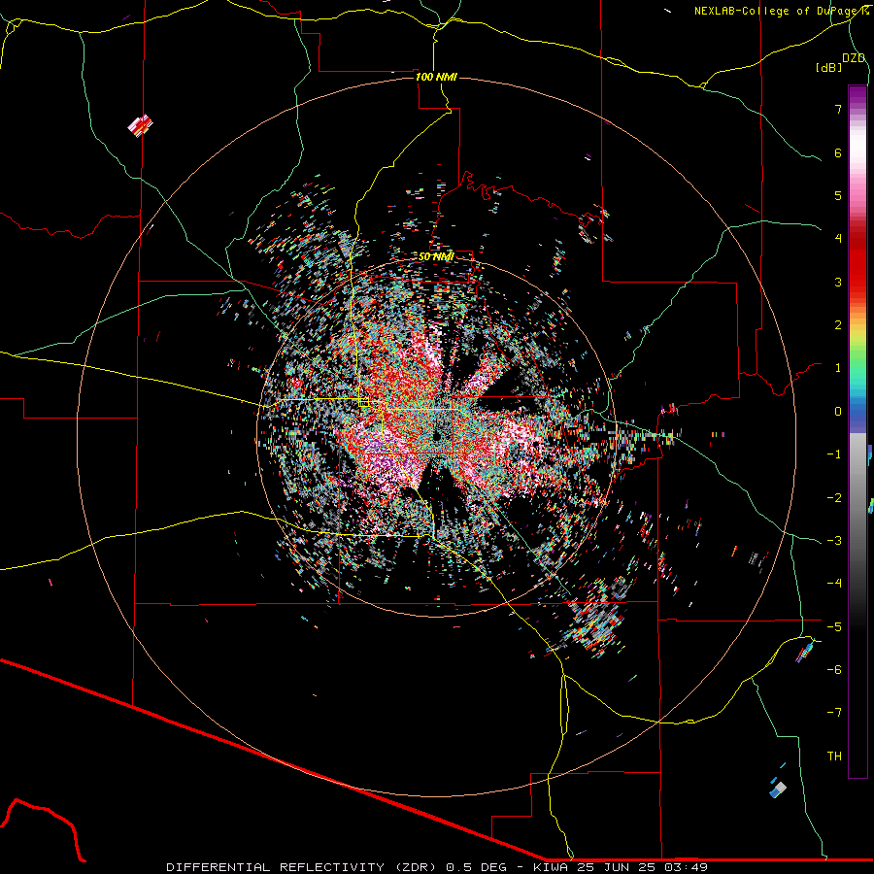Click the -7 value on the color scale
Viewport: 874px width, 874px height.
click(834, 713)
